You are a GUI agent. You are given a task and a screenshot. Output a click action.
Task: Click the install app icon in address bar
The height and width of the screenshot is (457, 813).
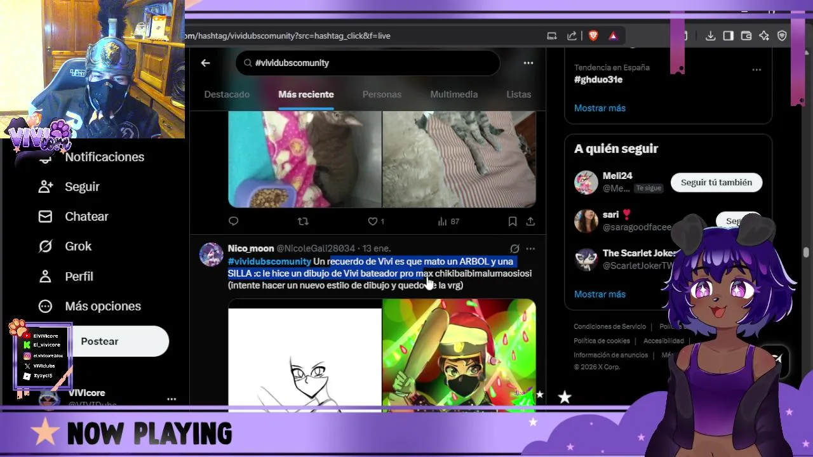(x=552, y=36)
